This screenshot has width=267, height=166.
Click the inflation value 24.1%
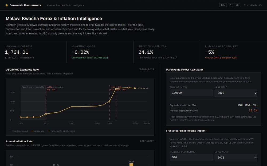(146, 52)
